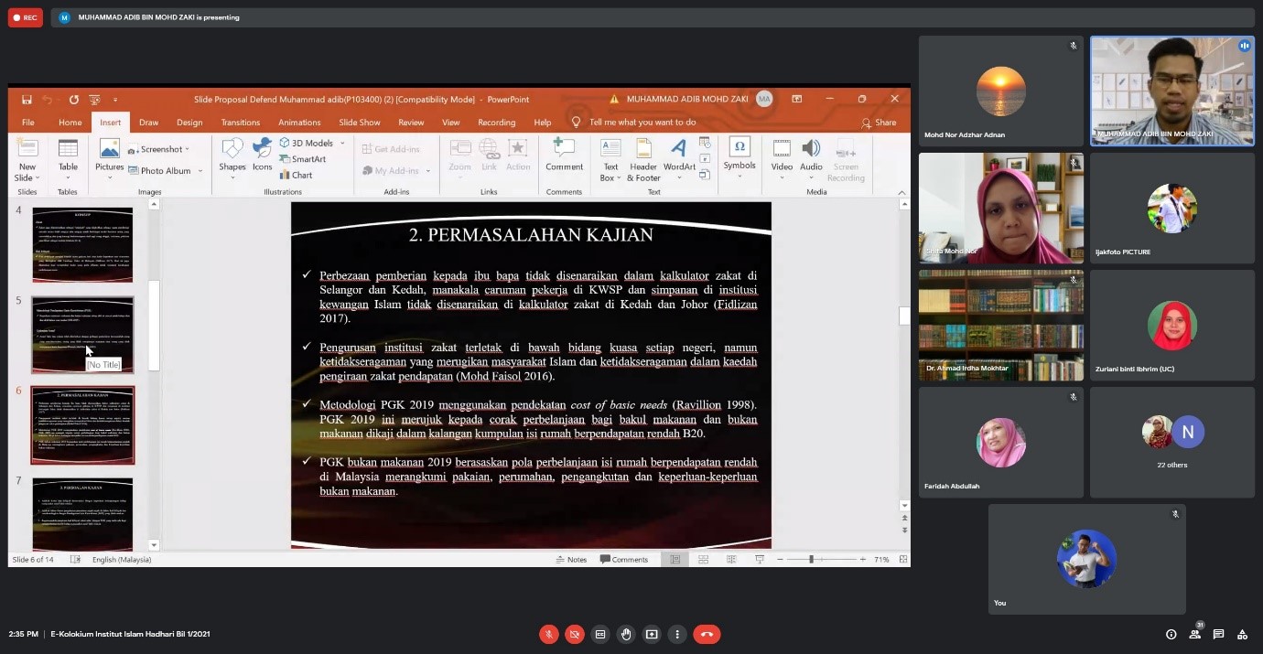1263x654 pixels.
Task: Insert a WordArt text object
Action: (678, 154)
